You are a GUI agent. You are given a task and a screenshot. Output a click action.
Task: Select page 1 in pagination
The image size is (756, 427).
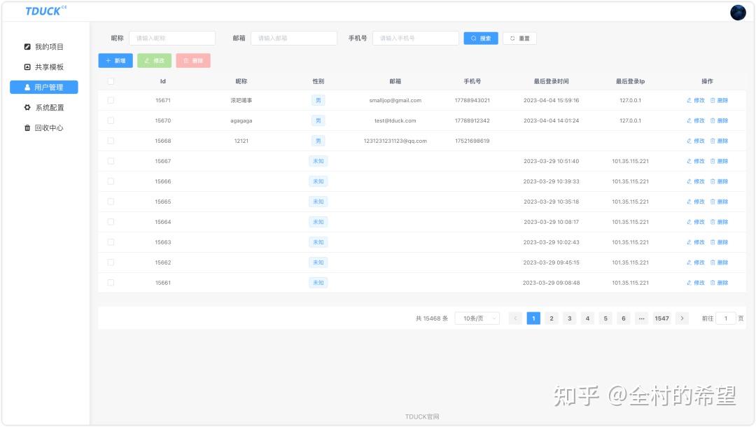point(533,318)
